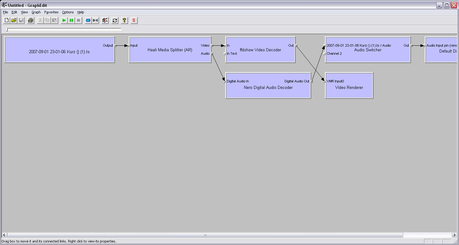
Task: Click the Connect to remote graph icon
Action: (105, 21)
